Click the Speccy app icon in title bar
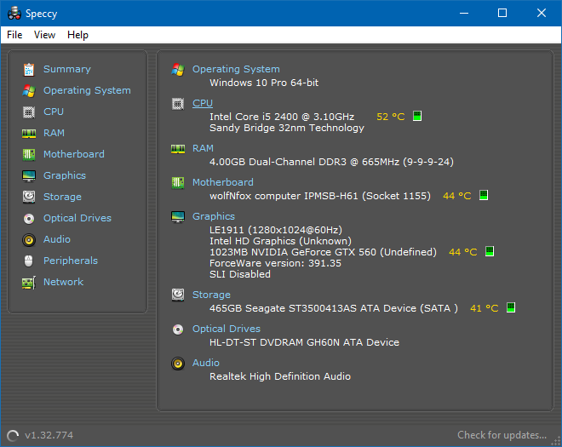 14,14
